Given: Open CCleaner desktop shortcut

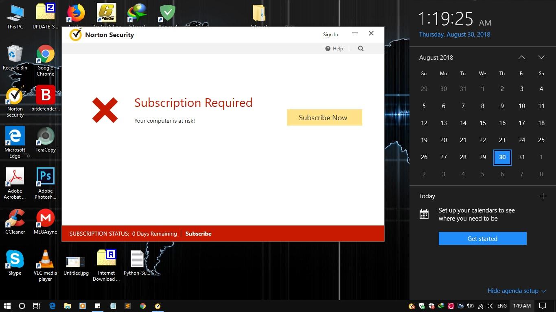Looking at the screenshot, I should (x=15, y=222).
